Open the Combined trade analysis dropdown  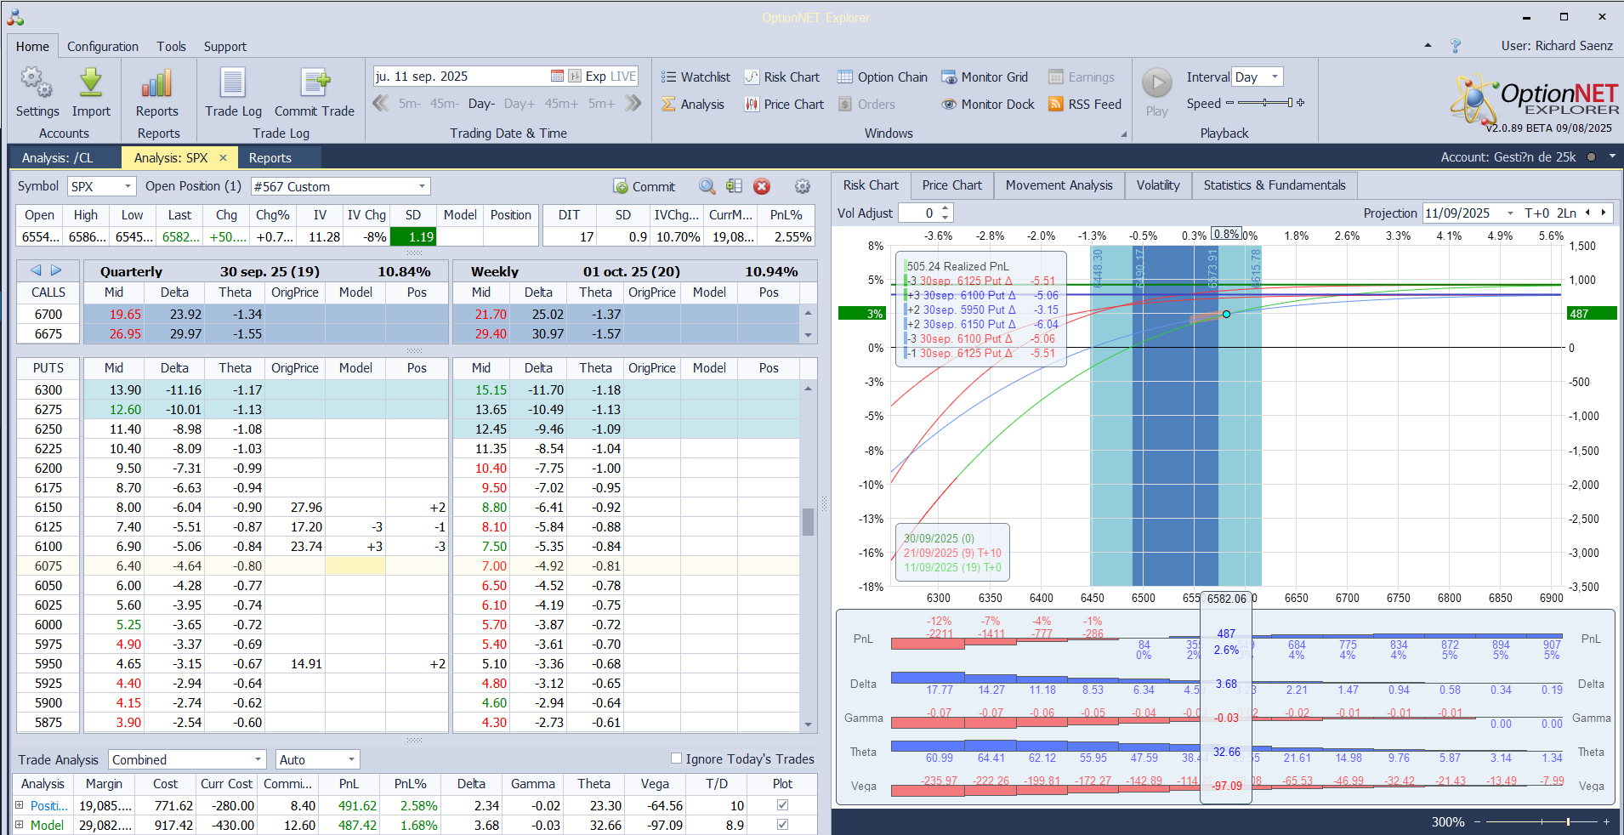click(x=258, y=759)
